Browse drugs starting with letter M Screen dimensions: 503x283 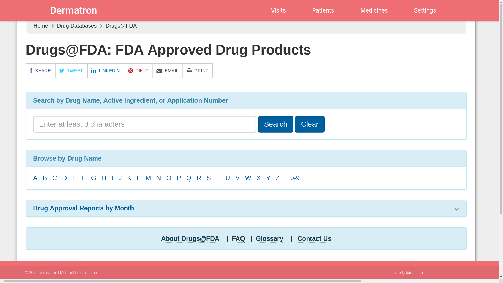pyautogui.click(x=148, y=178)
